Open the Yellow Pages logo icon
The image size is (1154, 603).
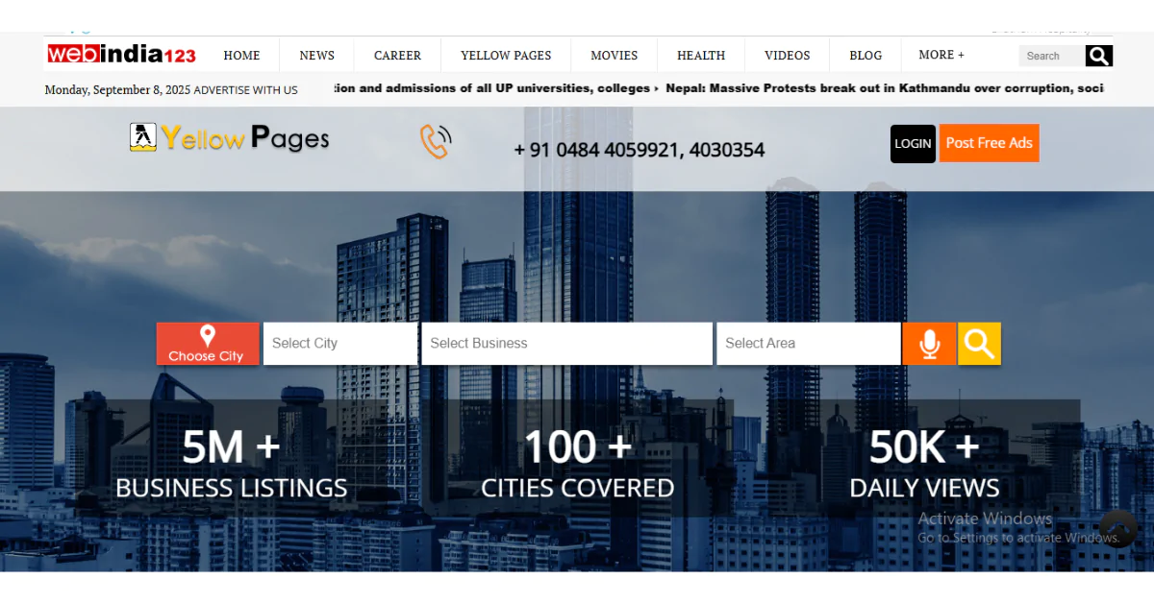(141, 137)
